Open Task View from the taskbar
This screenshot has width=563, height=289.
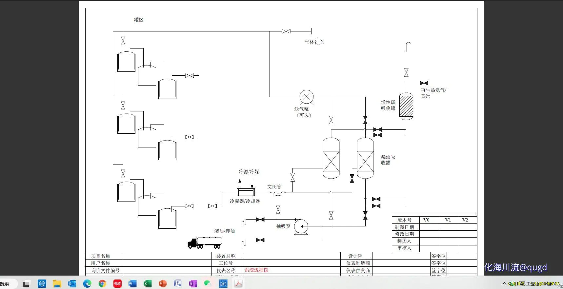click(26, 284)
